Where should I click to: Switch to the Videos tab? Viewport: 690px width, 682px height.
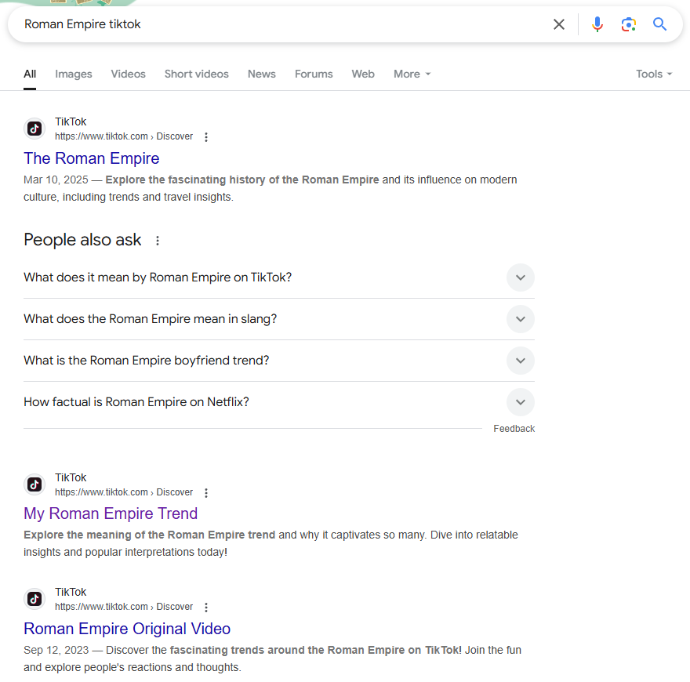click(128, 74)
